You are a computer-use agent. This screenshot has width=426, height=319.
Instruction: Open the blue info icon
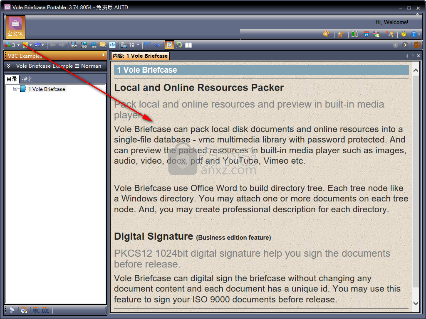pyautogui.click(x=414, y=34)
